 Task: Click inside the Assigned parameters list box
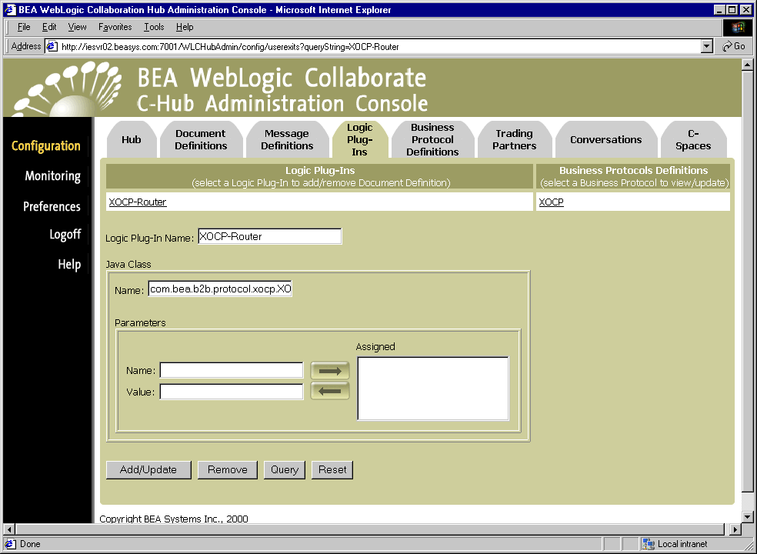point(433,389)
